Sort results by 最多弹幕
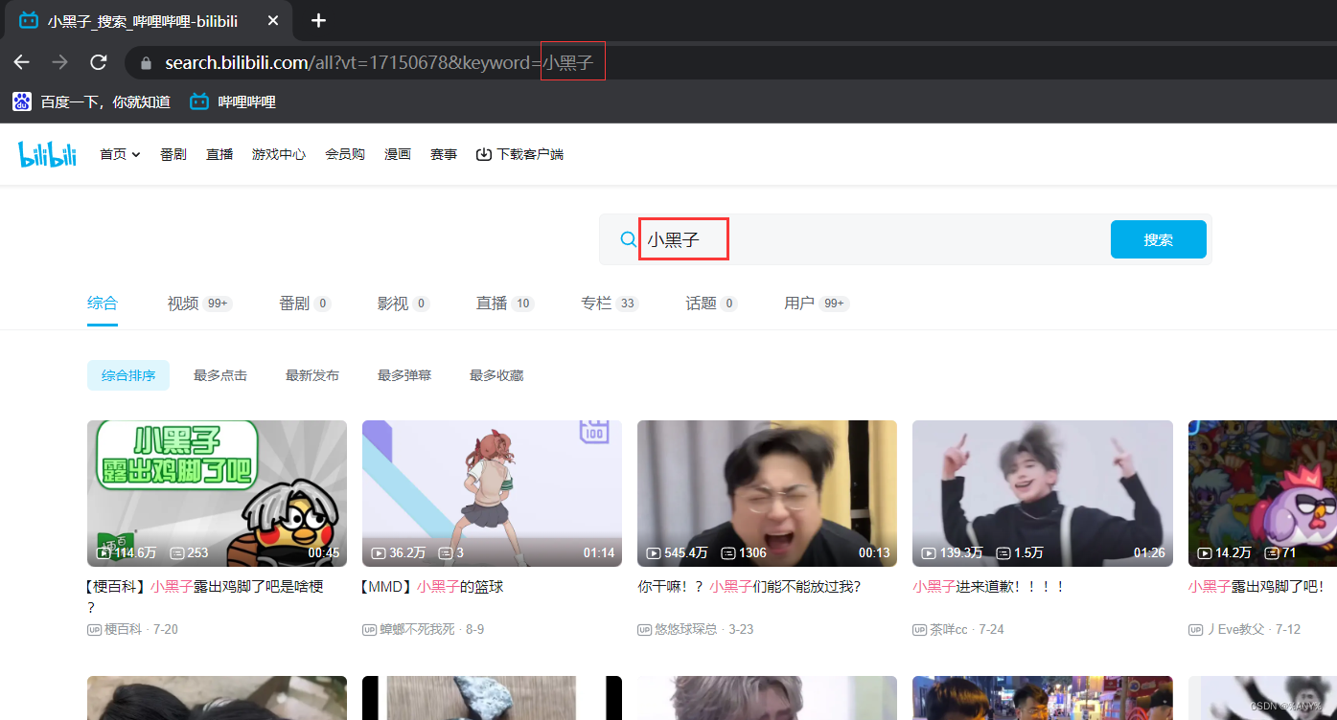The width and height of the screenshot is (1337, 720). pos(404,375)
